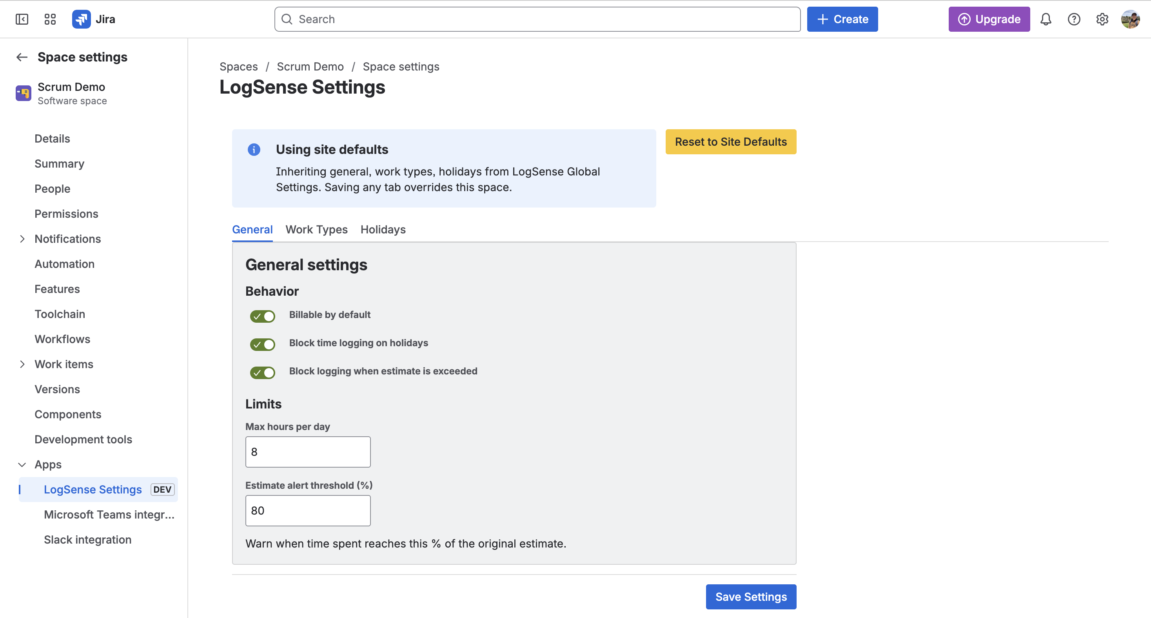Viewport: 1151px width, 618px height.
Task: Click the Apps sidebar label
Action: (48, 464)
